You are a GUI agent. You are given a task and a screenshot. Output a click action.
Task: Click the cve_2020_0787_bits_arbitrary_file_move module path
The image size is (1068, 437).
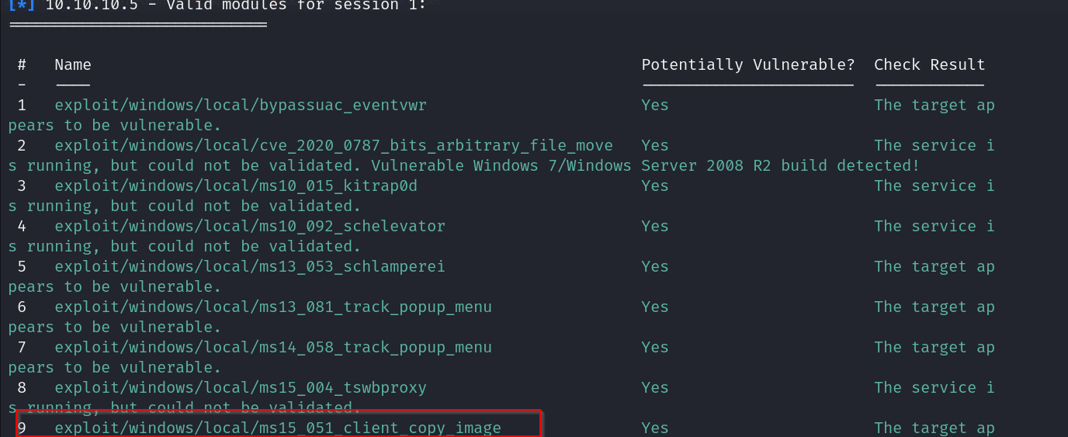click(x=334, y=145)
